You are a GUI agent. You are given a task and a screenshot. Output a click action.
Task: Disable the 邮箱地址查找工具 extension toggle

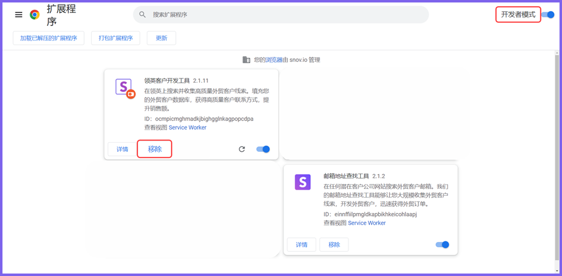(x=443, y=245)
